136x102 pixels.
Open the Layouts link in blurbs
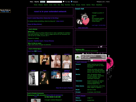click(30, 41)
